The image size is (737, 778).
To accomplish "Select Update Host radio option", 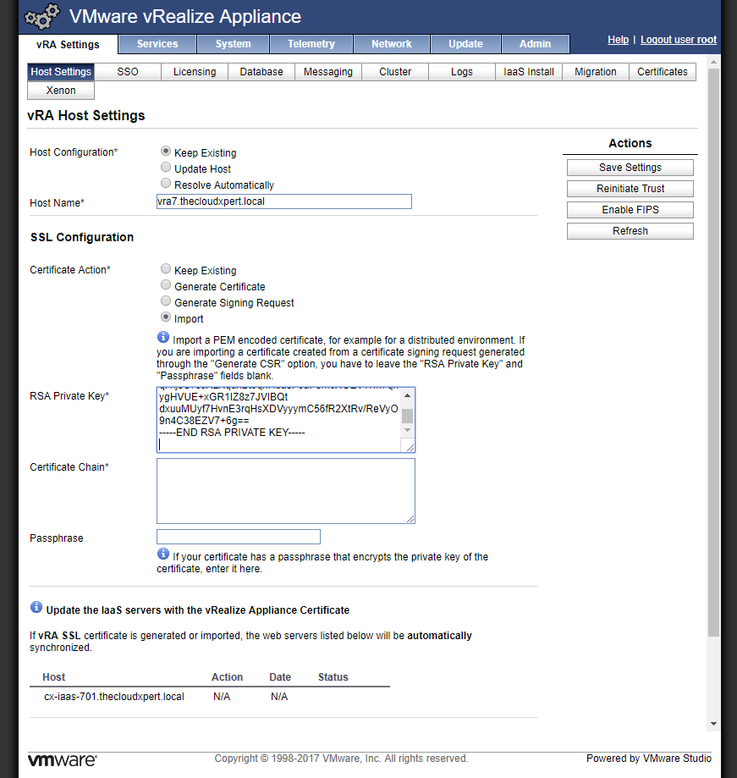I will pyautogui.click(x=166, y=168).
